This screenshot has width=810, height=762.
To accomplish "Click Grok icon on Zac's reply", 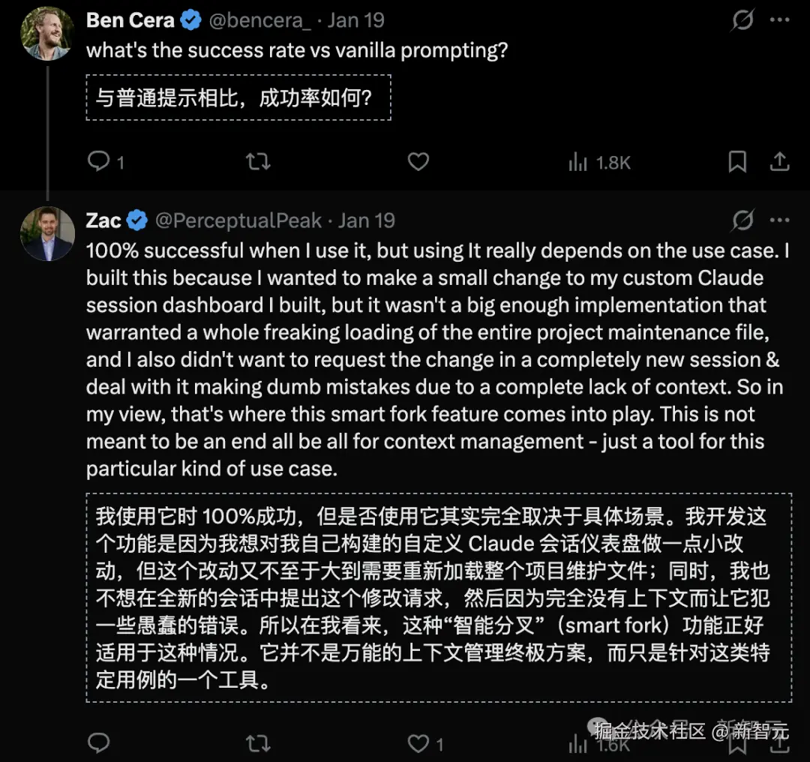I will point(742,220).
